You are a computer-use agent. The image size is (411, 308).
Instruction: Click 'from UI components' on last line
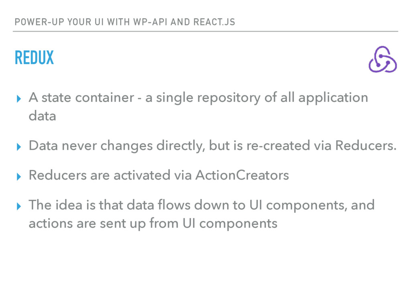click(x=214, y=224)
